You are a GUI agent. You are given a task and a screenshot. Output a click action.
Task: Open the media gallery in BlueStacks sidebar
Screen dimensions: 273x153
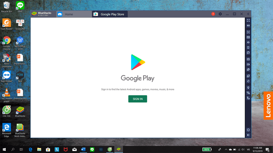pos(248,70)
